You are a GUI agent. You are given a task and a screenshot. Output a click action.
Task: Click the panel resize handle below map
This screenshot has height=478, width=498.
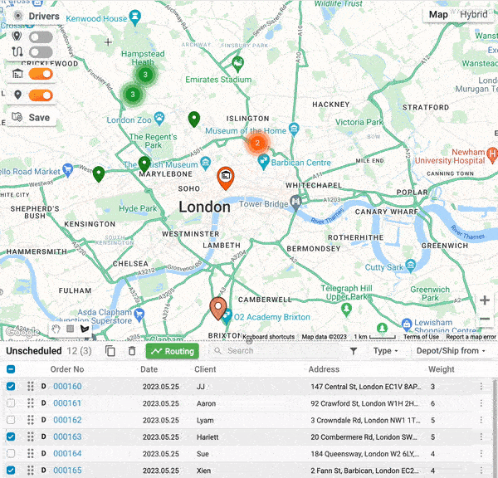249,341
